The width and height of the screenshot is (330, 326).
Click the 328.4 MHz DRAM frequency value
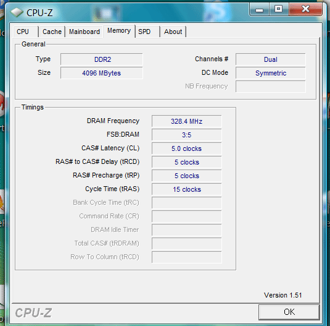point(187,121)
